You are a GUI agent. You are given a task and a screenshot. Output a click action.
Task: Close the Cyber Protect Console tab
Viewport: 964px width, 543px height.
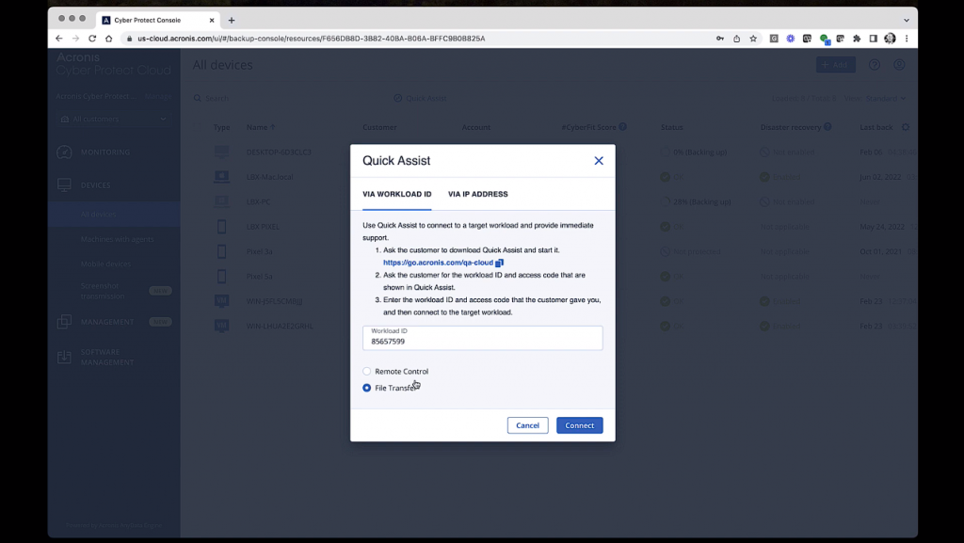pyautogui.click(x=212, y=21)
